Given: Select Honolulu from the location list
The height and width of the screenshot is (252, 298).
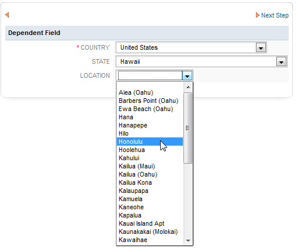Looking at the screenshot, I should pyautogui.click(x=150, y=141).
